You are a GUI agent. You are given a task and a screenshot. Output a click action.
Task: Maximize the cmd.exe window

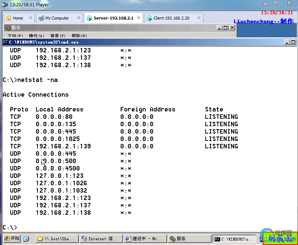pos(293,42)
